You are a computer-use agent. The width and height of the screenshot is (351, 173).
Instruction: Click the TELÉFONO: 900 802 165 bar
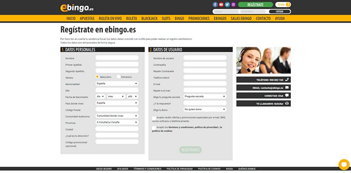pos(264,80)
